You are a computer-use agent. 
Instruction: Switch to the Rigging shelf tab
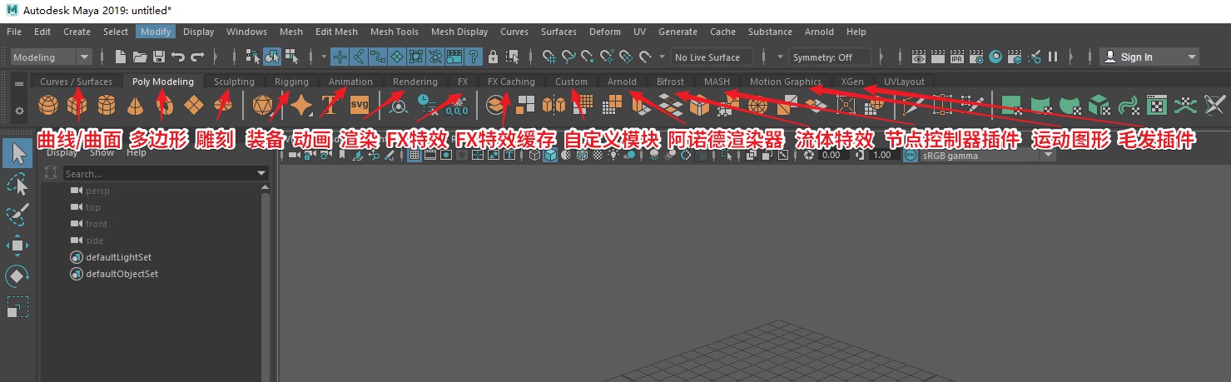(x=291, y=82)
